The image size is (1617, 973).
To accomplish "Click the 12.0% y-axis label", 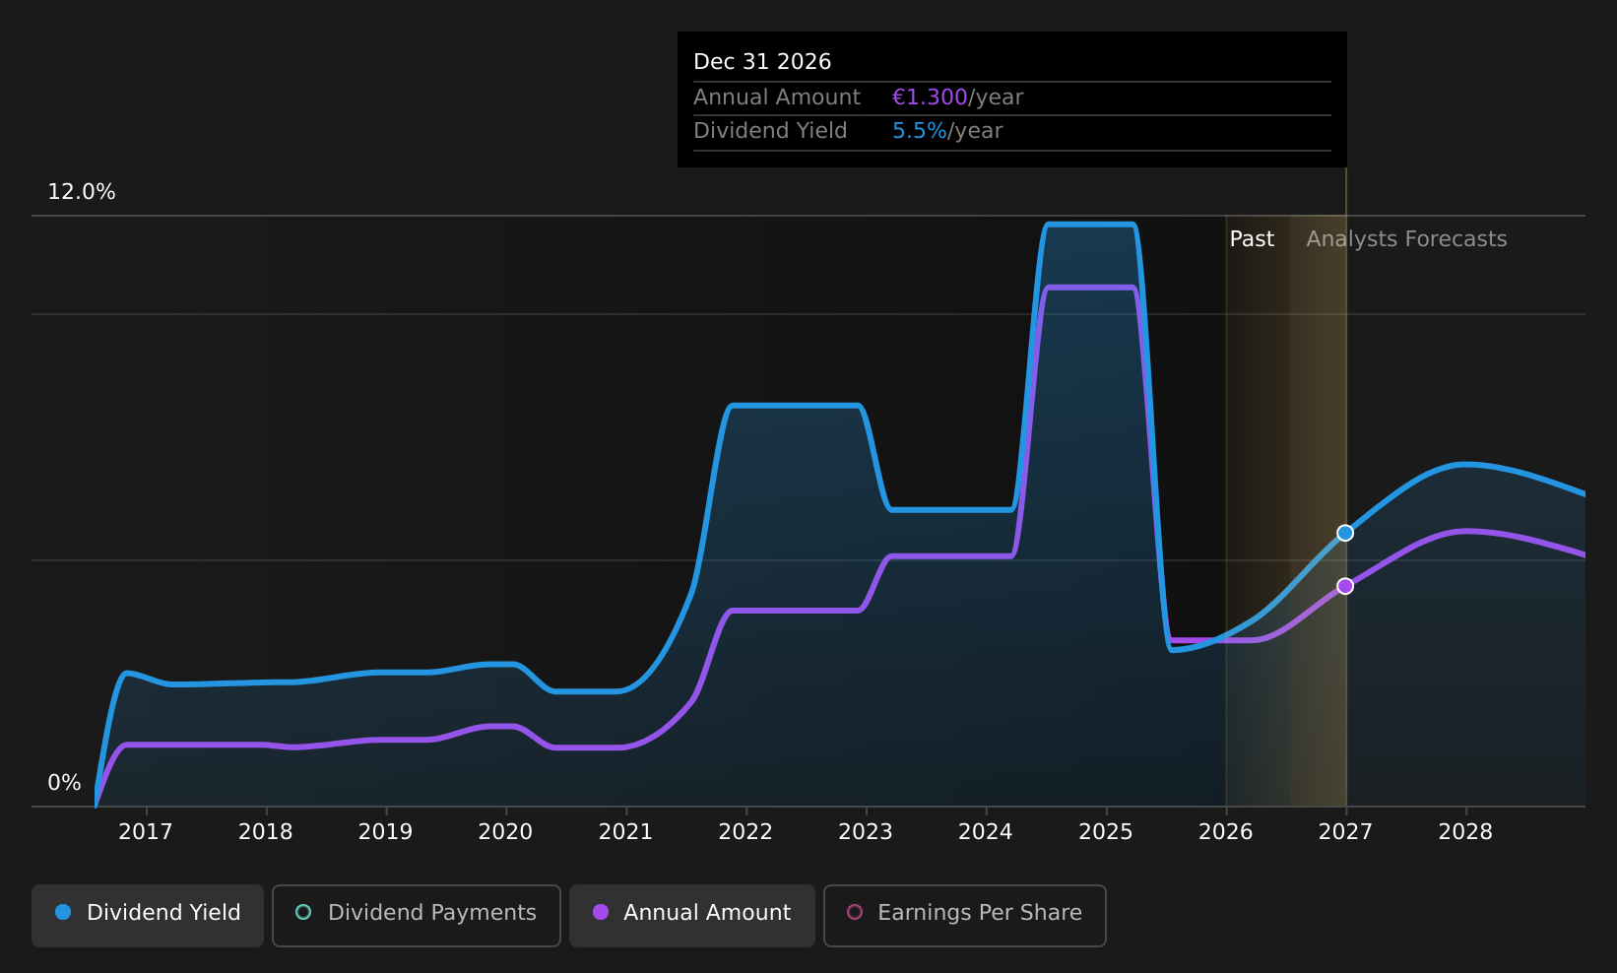I will [82, 192].
